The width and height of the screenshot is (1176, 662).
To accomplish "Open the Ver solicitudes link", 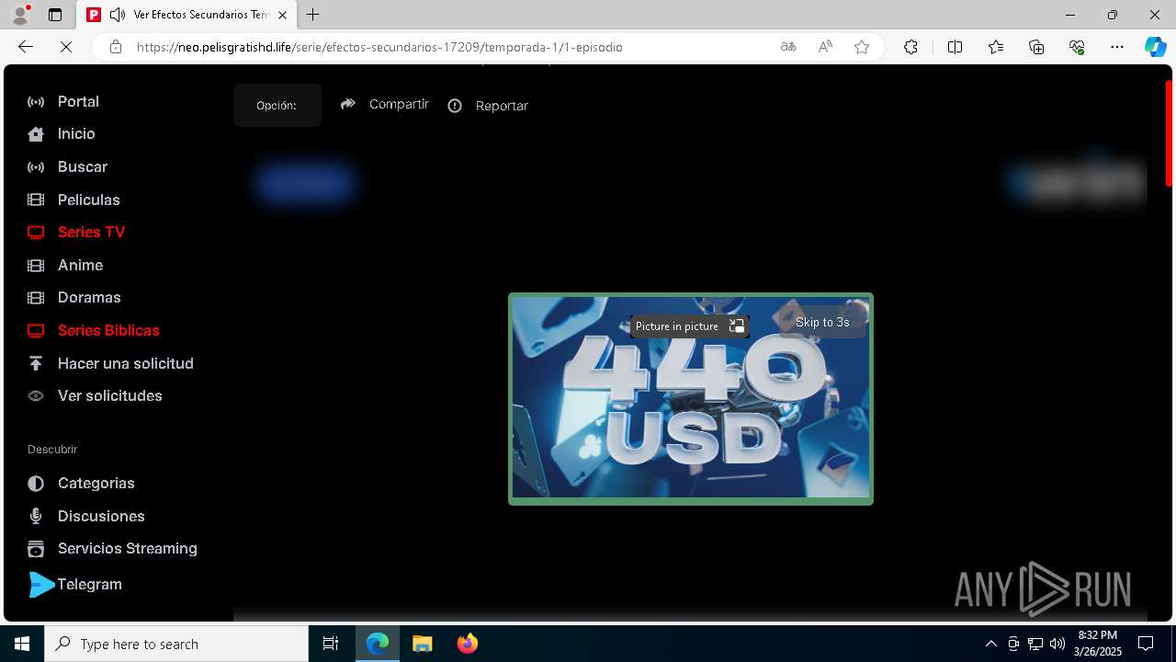I will (x=110, y=395).
